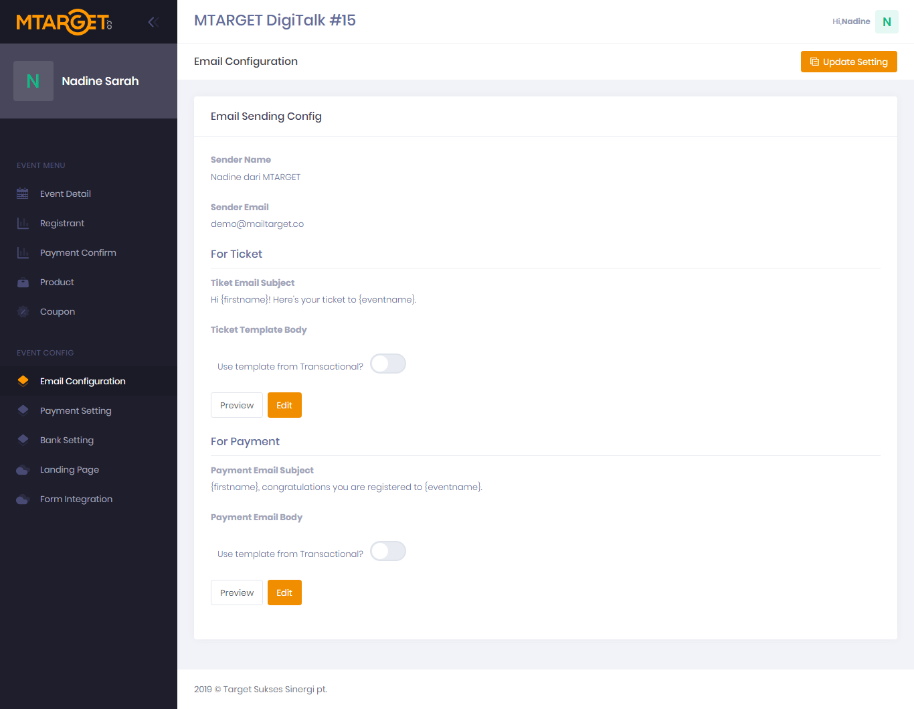This screenshot has width=914, height=709.
Task: Click the MTARGET logo
Action: (64, 22)
